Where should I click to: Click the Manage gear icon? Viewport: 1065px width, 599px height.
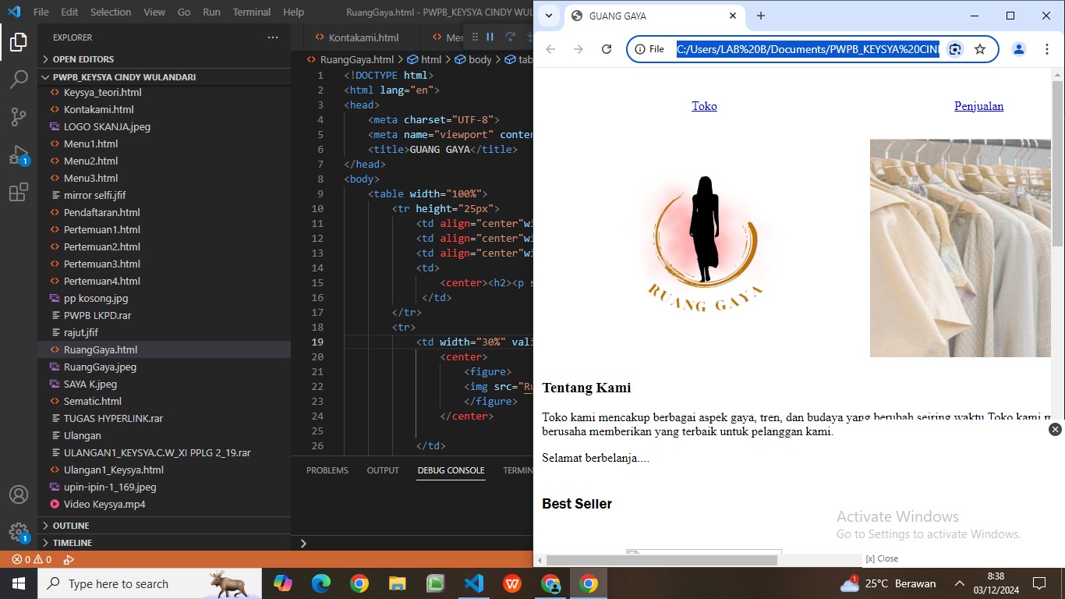[19, 532]
